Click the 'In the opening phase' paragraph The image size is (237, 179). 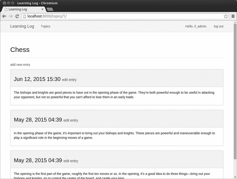(114, 135)
